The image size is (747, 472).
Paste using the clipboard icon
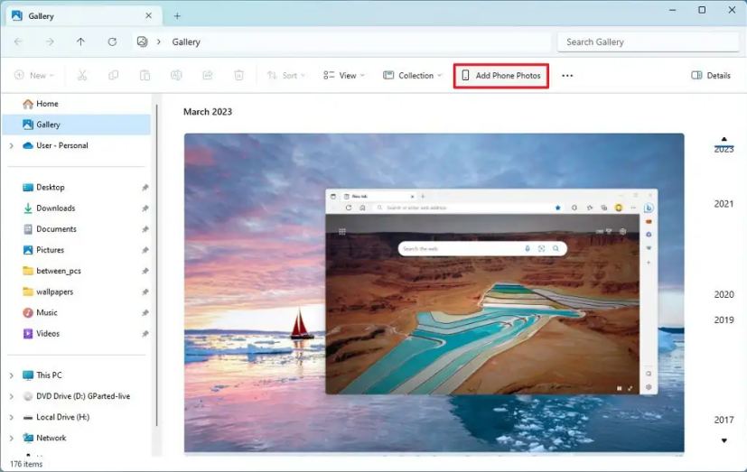(x=145, y=75)
